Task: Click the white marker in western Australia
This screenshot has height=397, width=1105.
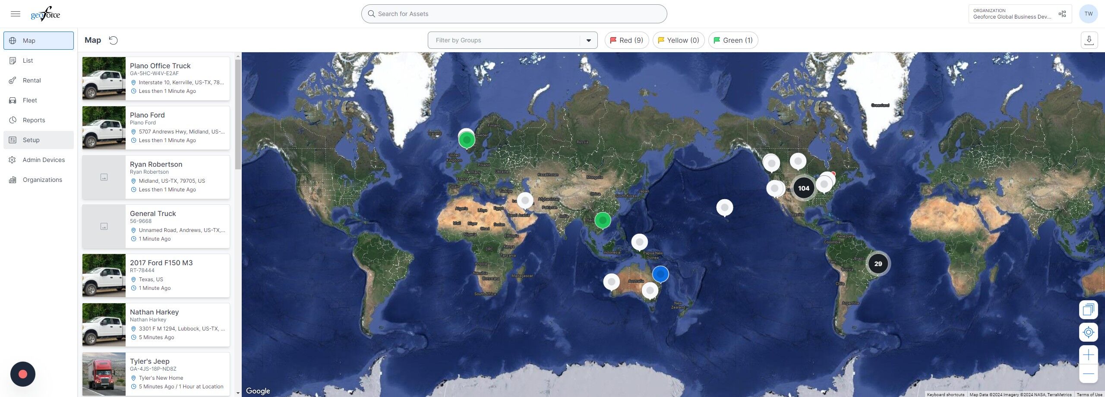Action: tap(611, 282)
